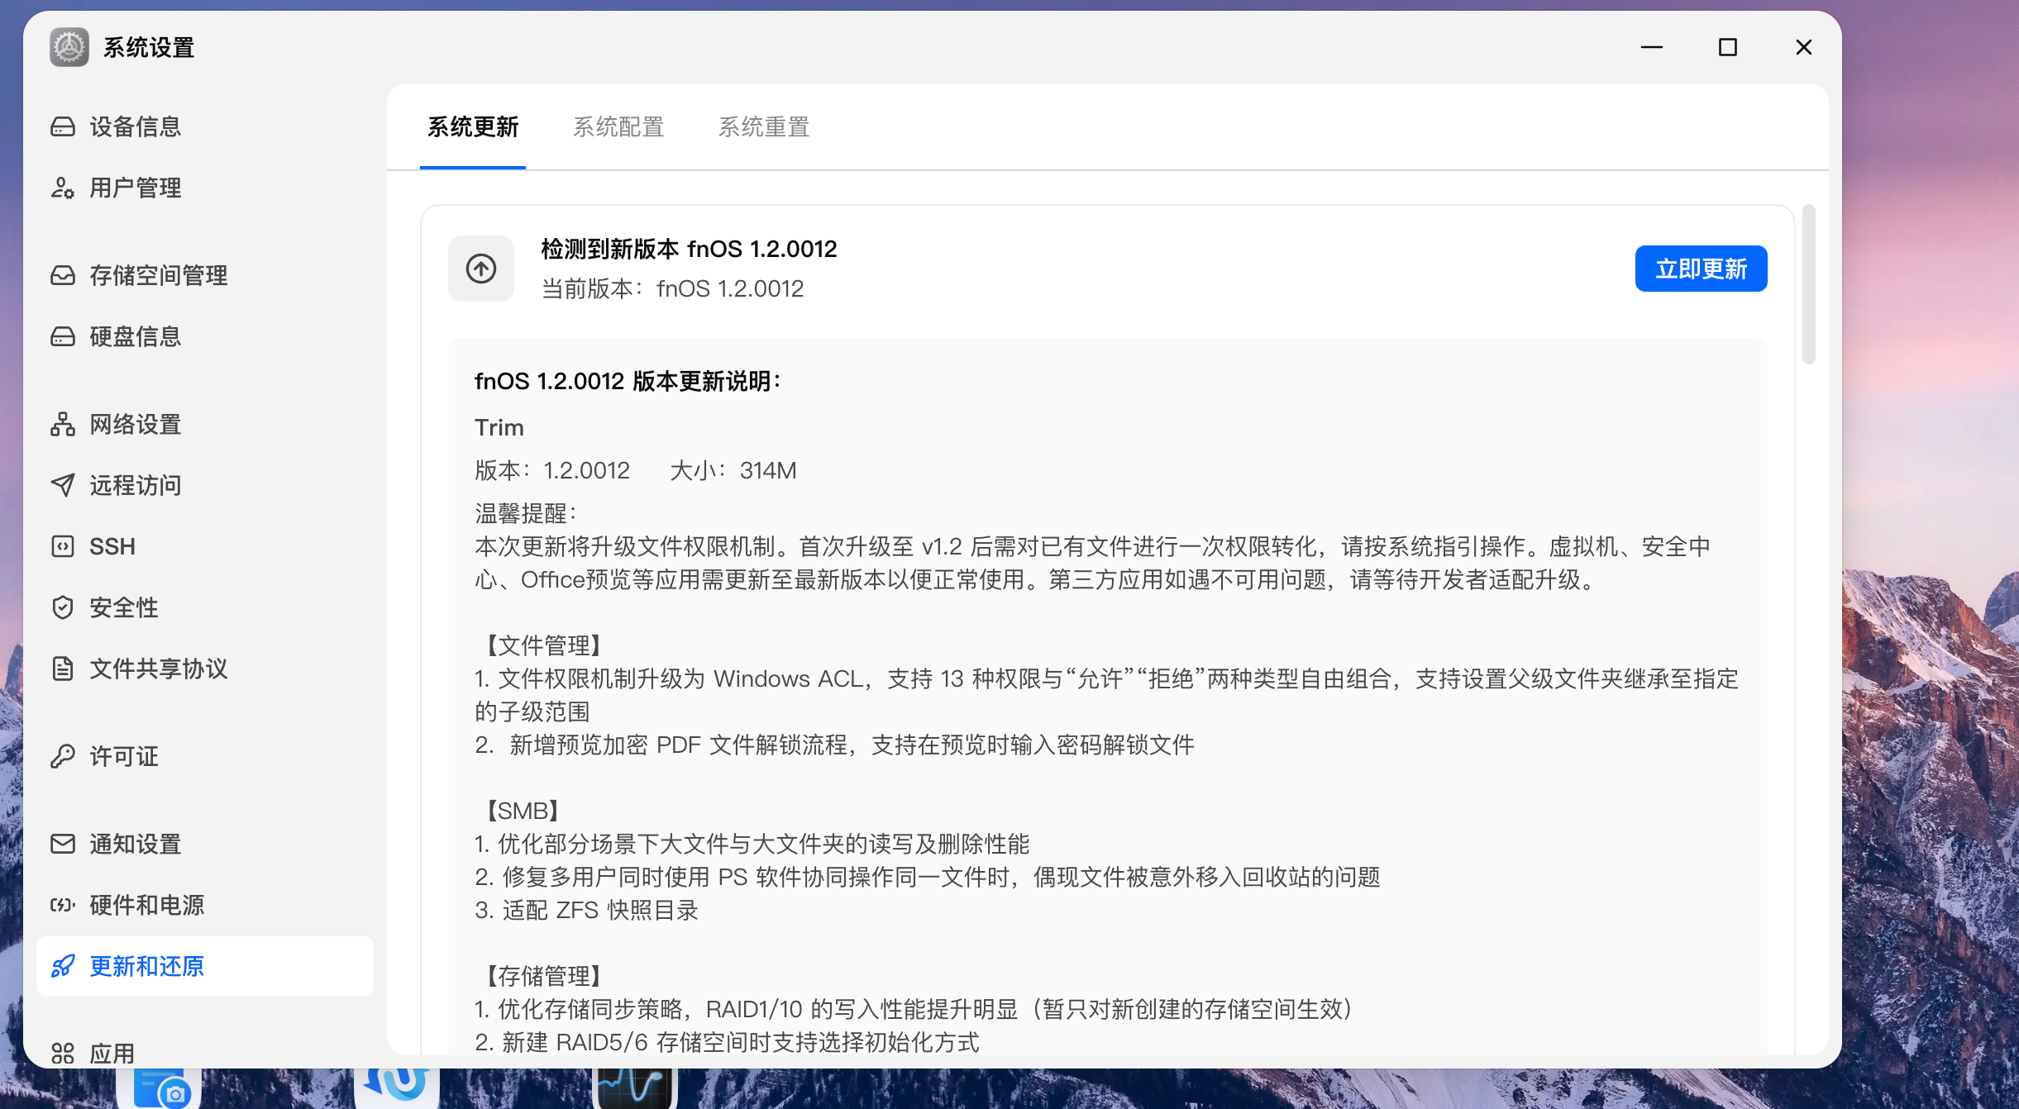Switch to the 系统重置 tab
Screen dimensions: 2019x1109
(x=764, y=127)
